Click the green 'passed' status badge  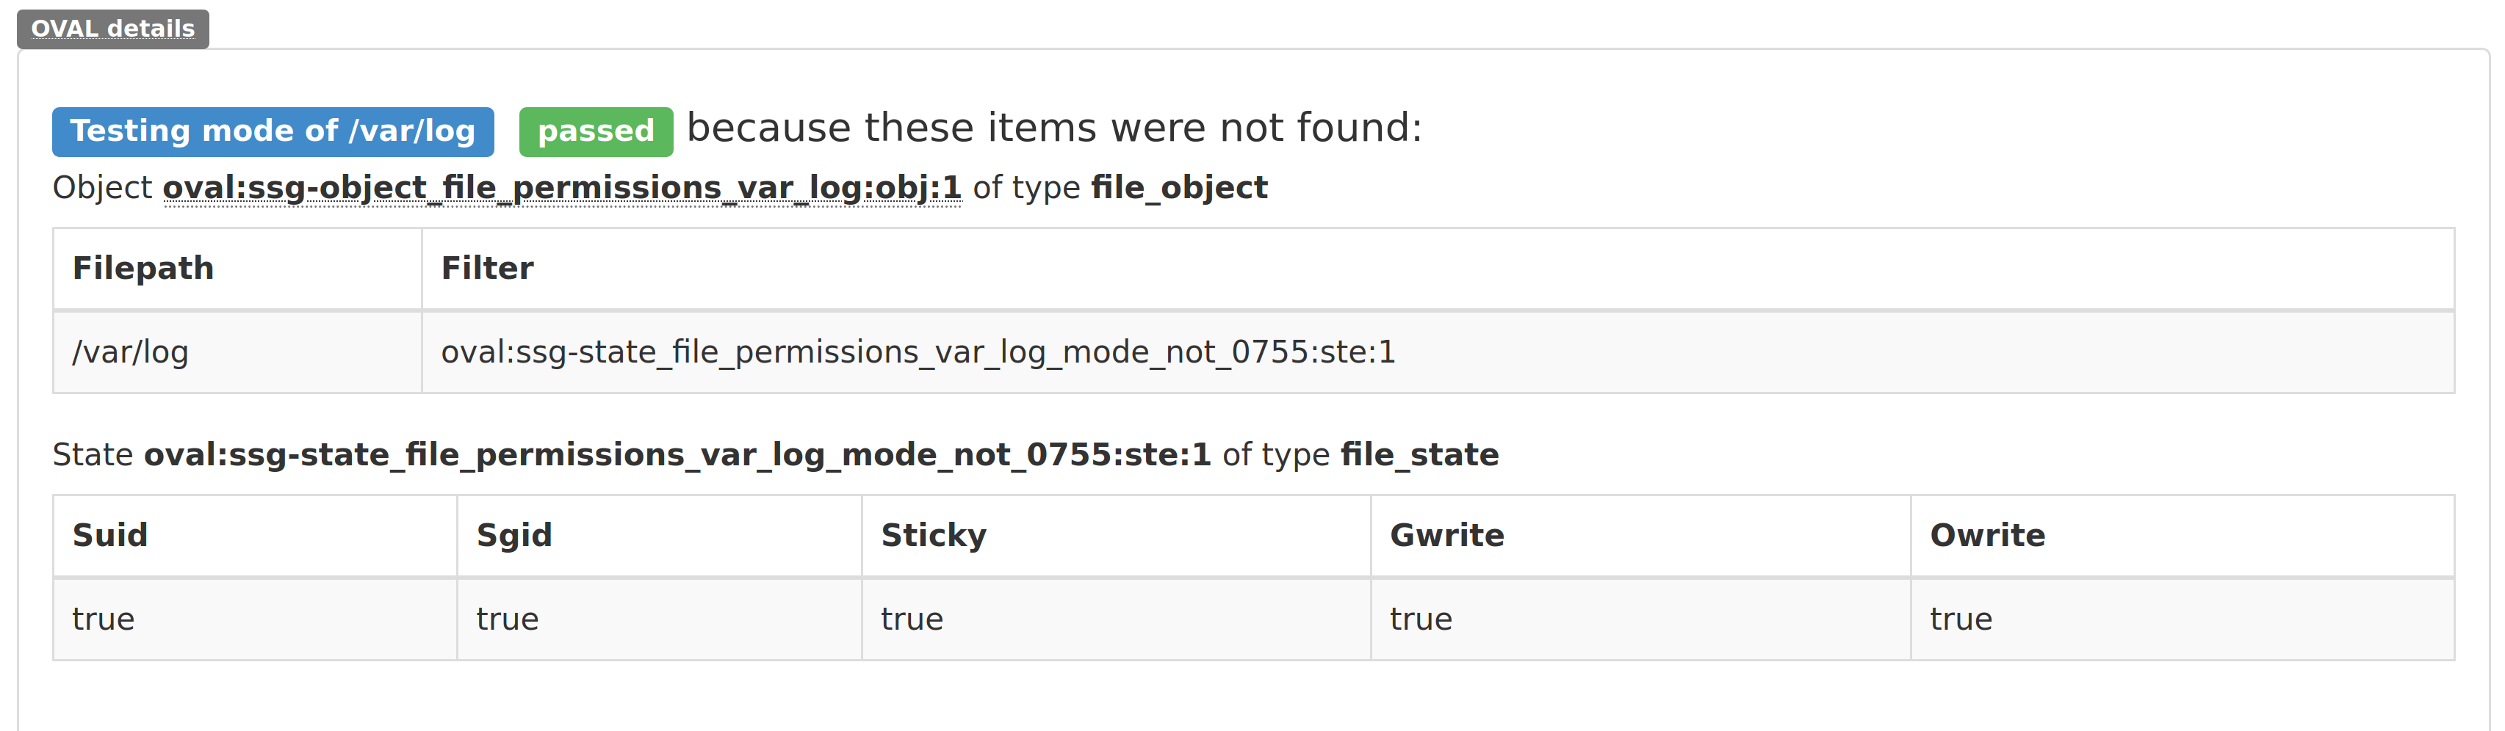pos(594,130)
